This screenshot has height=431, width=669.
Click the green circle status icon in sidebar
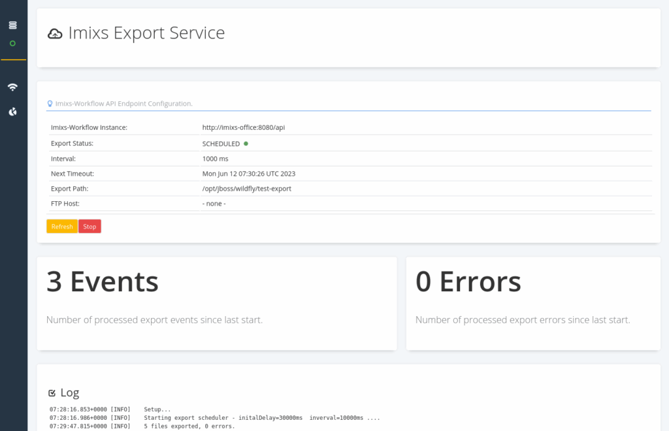point(13,44)
